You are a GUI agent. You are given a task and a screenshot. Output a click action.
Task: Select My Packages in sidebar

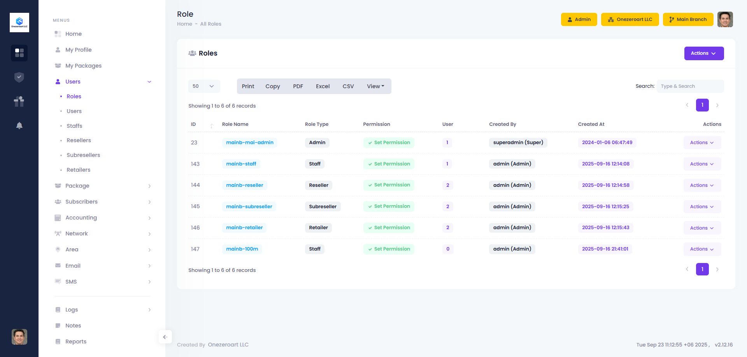point(83,66)
